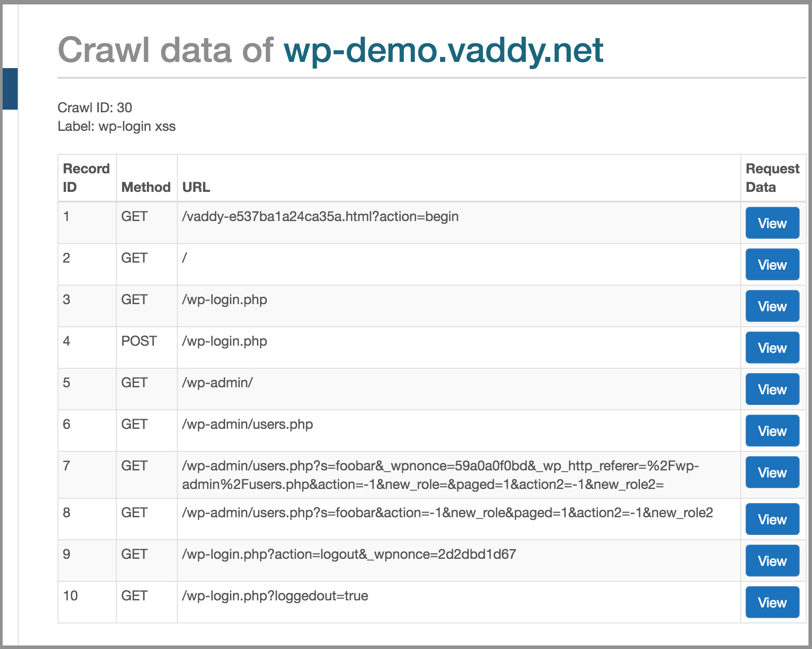This screenshot has height=649, width=812.
Task: Click the POST method cell in record 4
Action: pos(139,341)
